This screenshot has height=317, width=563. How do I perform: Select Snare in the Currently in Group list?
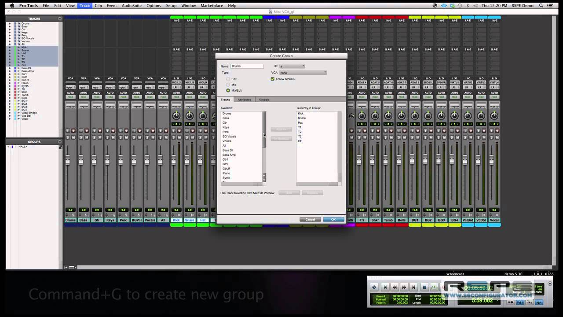[302, 118]
